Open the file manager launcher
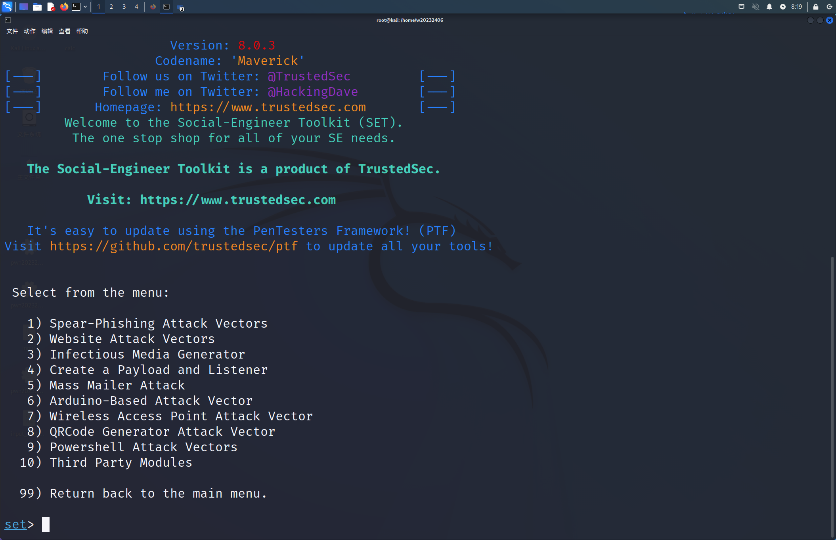 (x=37, y=7)
